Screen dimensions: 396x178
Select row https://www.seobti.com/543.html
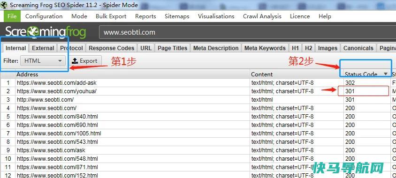click(x=198, y=142)
